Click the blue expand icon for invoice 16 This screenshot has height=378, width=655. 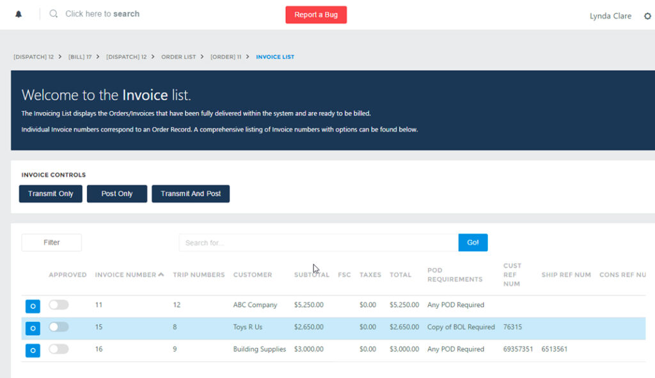[x=33, y=350]
